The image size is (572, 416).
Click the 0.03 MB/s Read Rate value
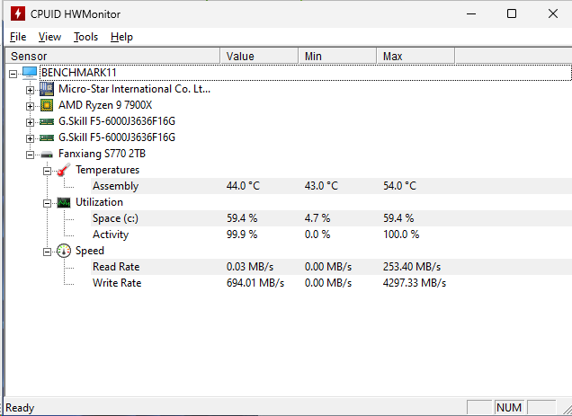point(250,267)
